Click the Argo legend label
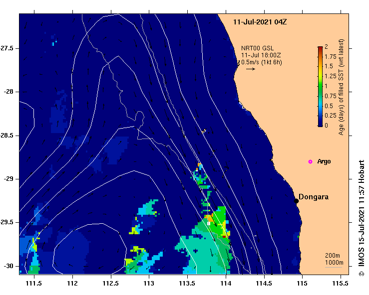This screenshot has width=369, height=295. click(x=324, y=161)
